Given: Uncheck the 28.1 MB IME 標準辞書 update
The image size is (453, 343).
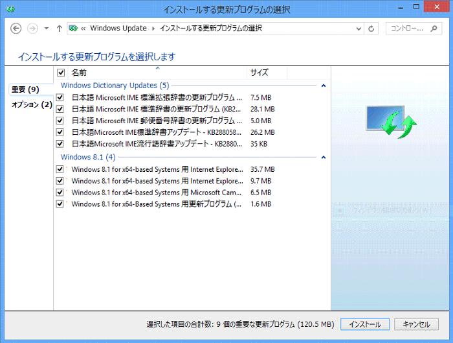Looking at the screenshot, I should click(60, 109).
